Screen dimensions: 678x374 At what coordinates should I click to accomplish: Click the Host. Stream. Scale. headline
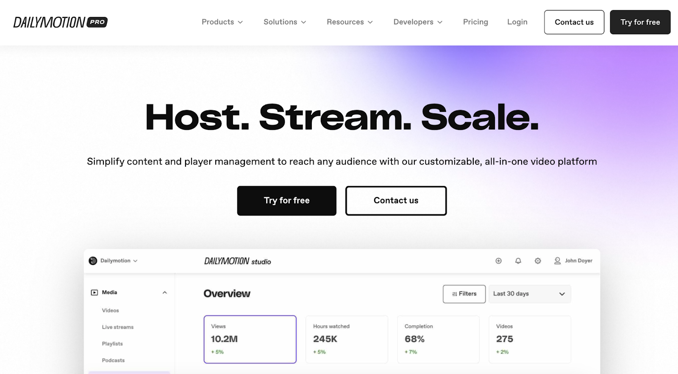(342, 117)
